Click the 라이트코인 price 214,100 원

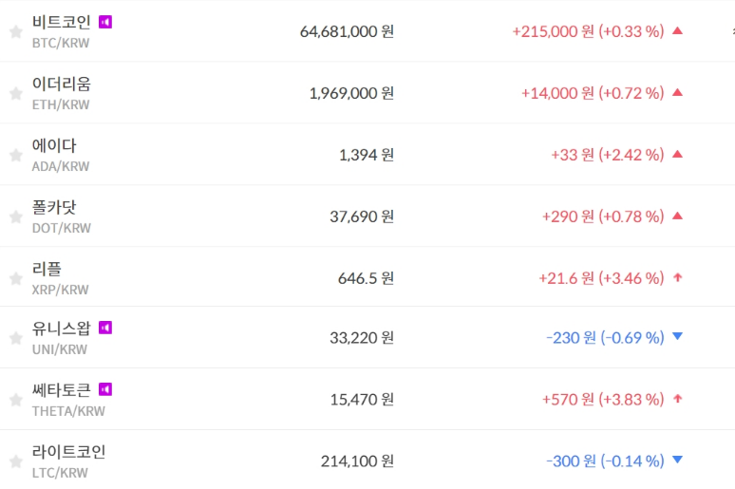pyautogui.click(x=357, y=461)
